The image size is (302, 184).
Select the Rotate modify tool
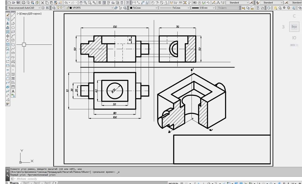pos(8,40)
